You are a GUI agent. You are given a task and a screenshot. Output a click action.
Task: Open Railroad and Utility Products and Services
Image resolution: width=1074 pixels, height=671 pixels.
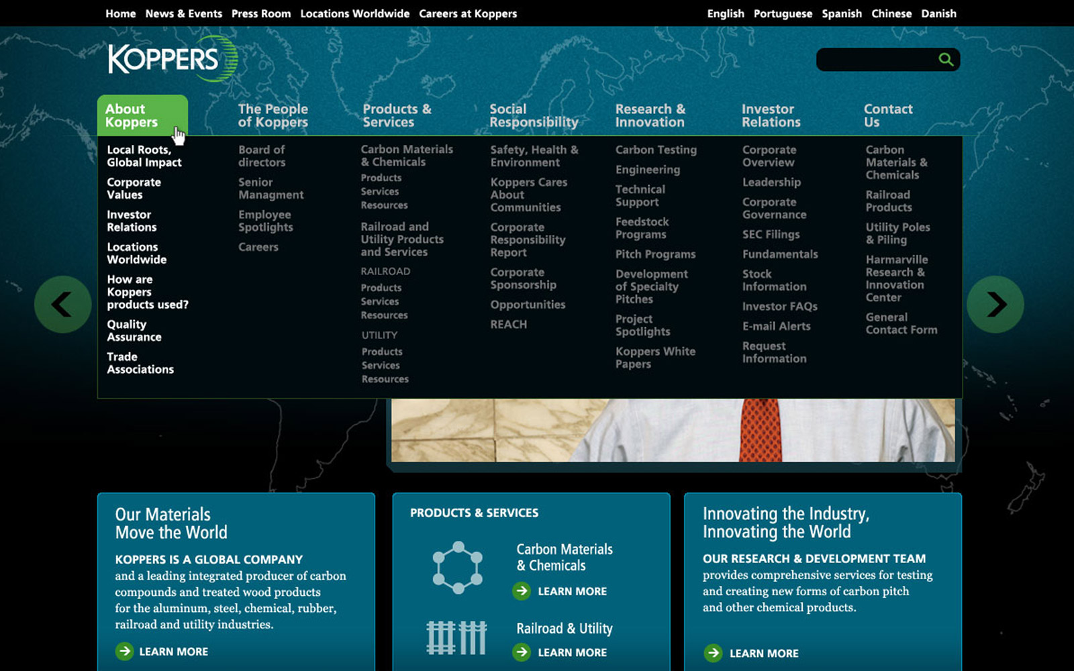pos(402,240)
